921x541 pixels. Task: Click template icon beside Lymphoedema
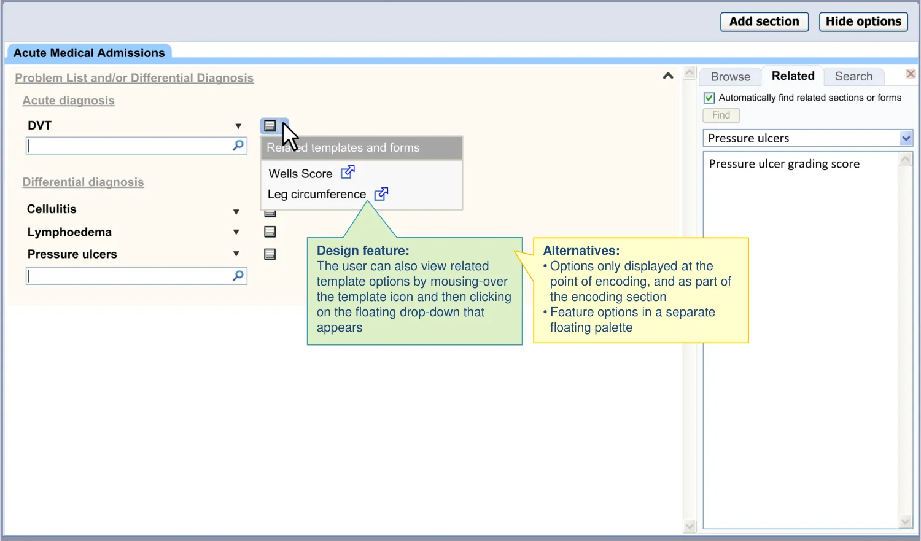(x=270, y=232)
